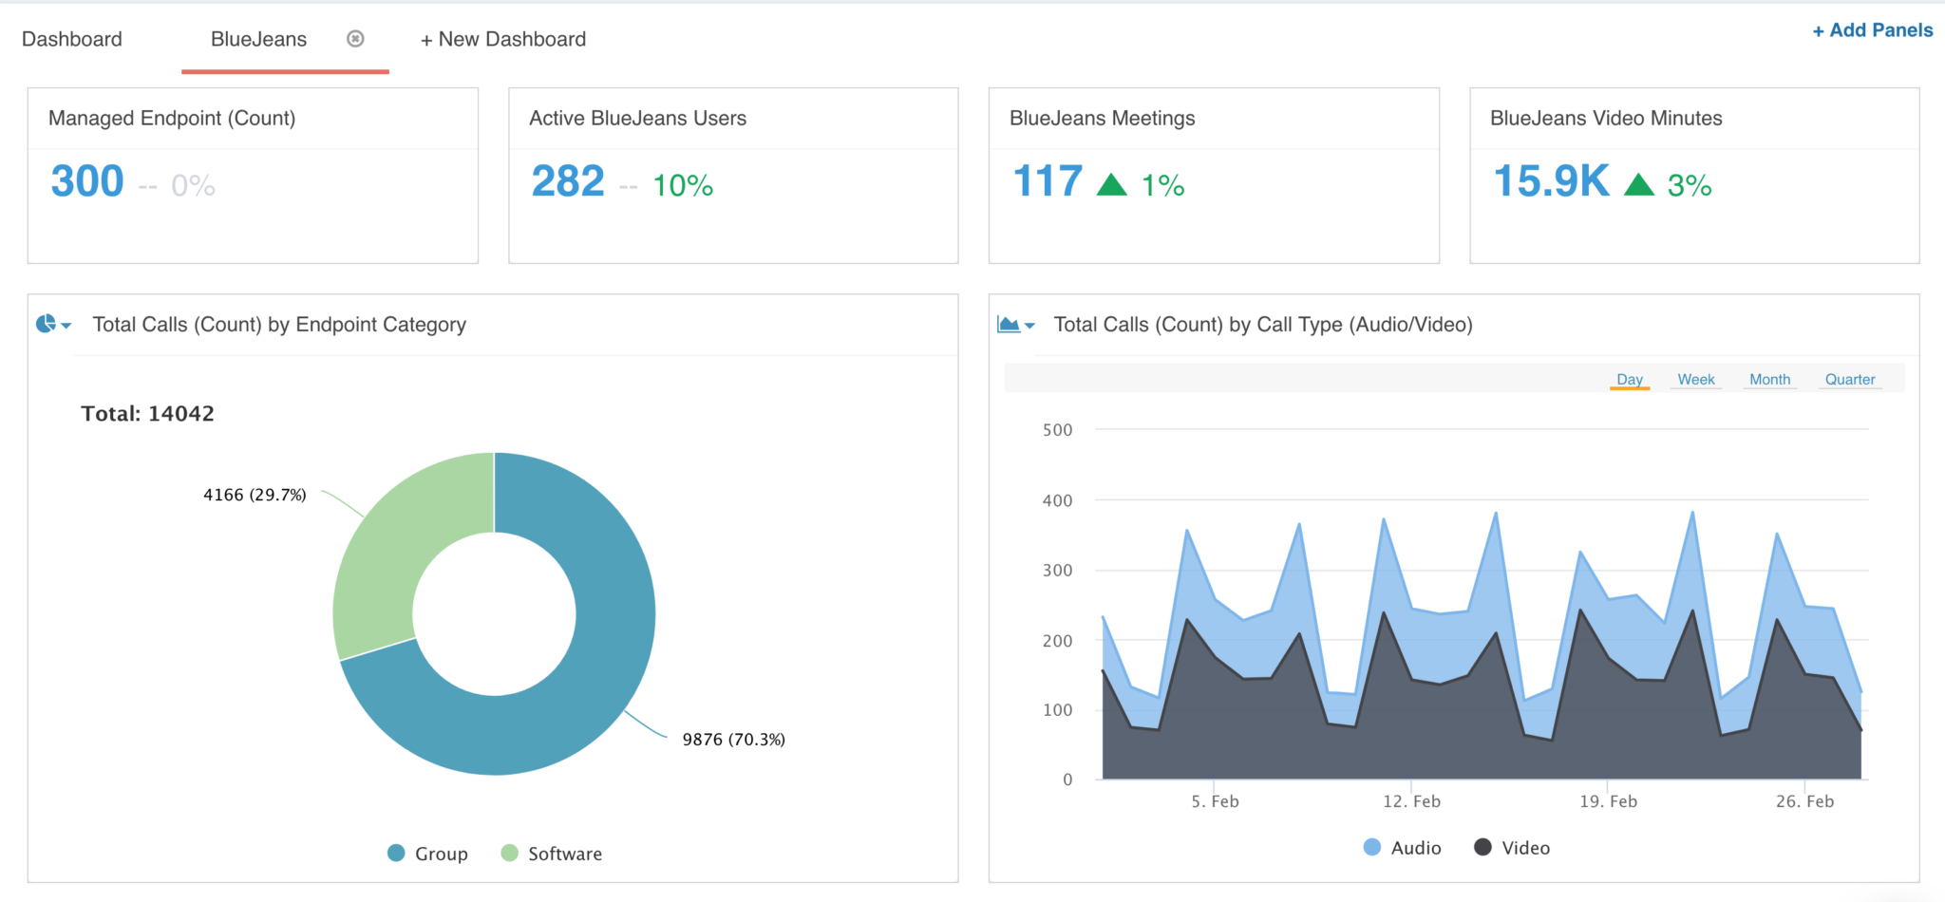
Task: Click the 19. Feb axis label
Action: click(1608, 801)
